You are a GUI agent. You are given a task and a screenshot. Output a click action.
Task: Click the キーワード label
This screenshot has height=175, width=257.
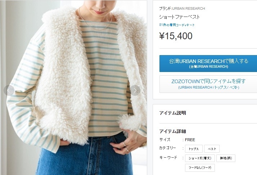point(168,158)
